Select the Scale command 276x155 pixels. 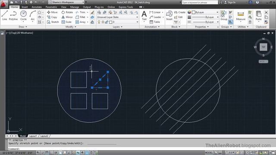click(66, 22)
